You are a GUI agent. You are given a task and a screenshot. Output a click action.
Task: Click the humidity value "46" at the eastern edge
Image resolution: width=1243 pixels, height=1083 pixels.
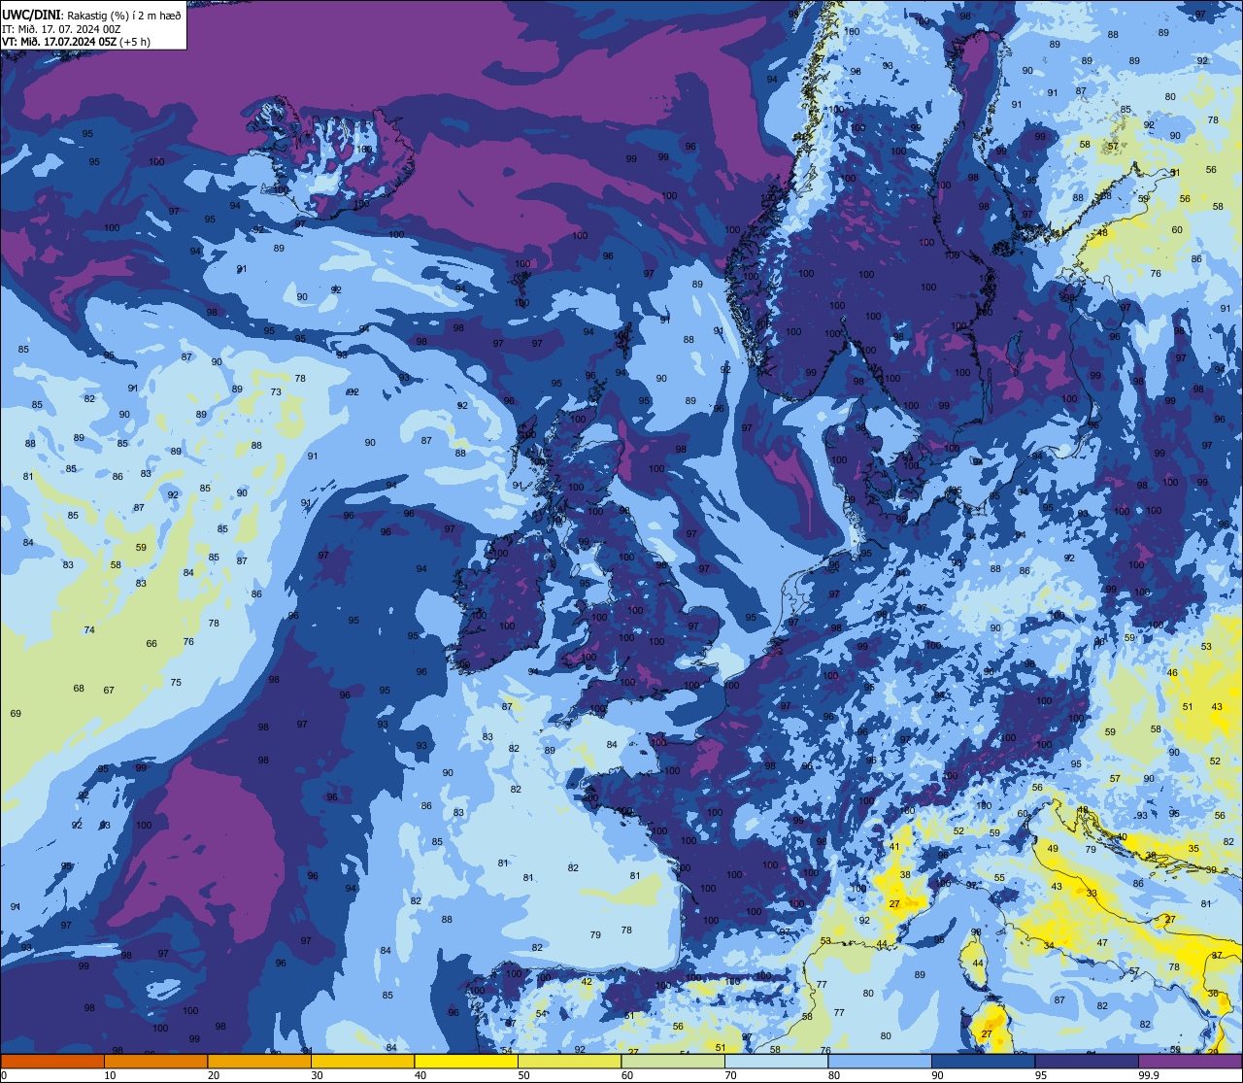tap(1172, 673)
